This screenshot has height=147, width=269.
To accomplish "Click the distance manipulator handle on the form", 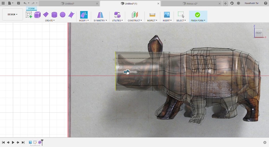I will [127, 72].
